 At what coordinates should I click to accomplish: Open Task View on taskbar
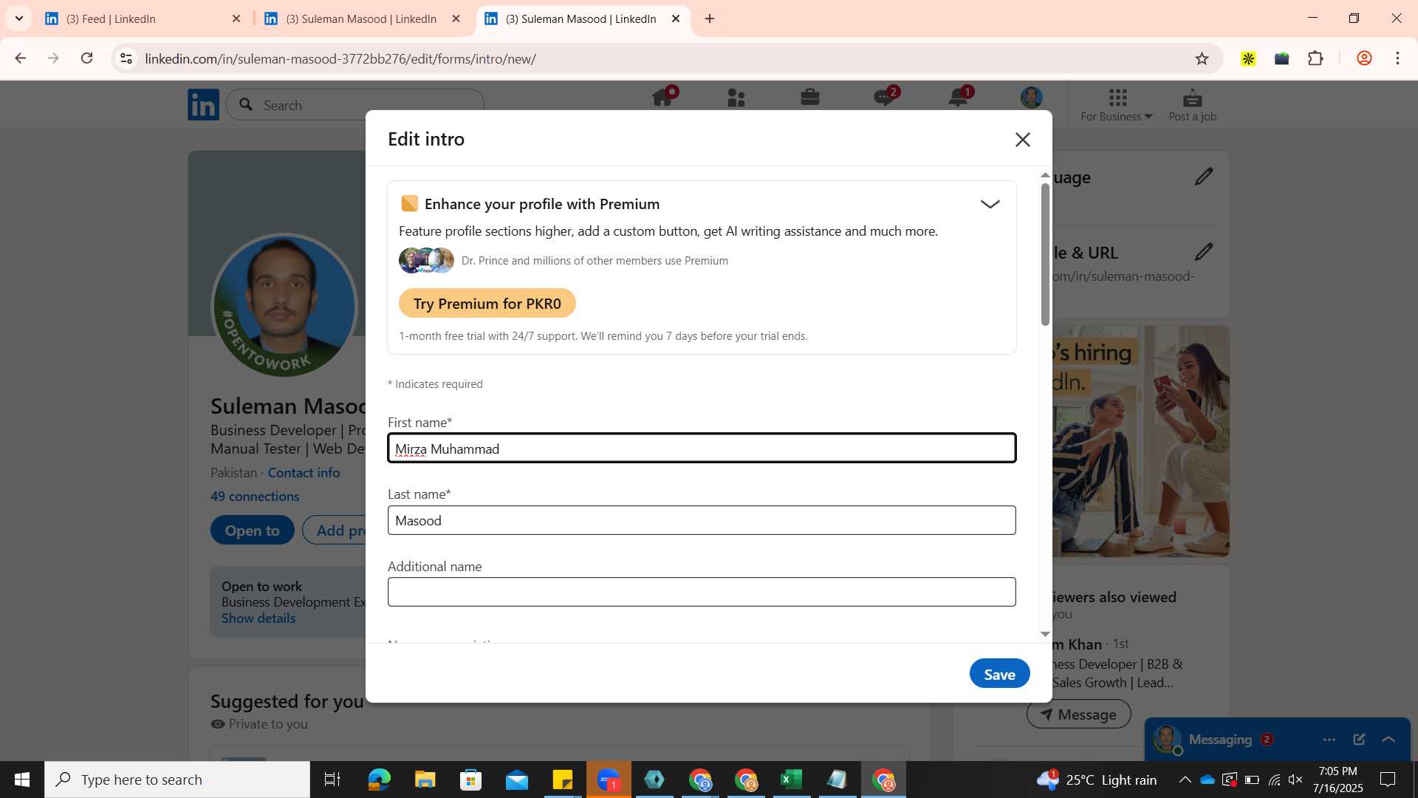coord(332,780)
